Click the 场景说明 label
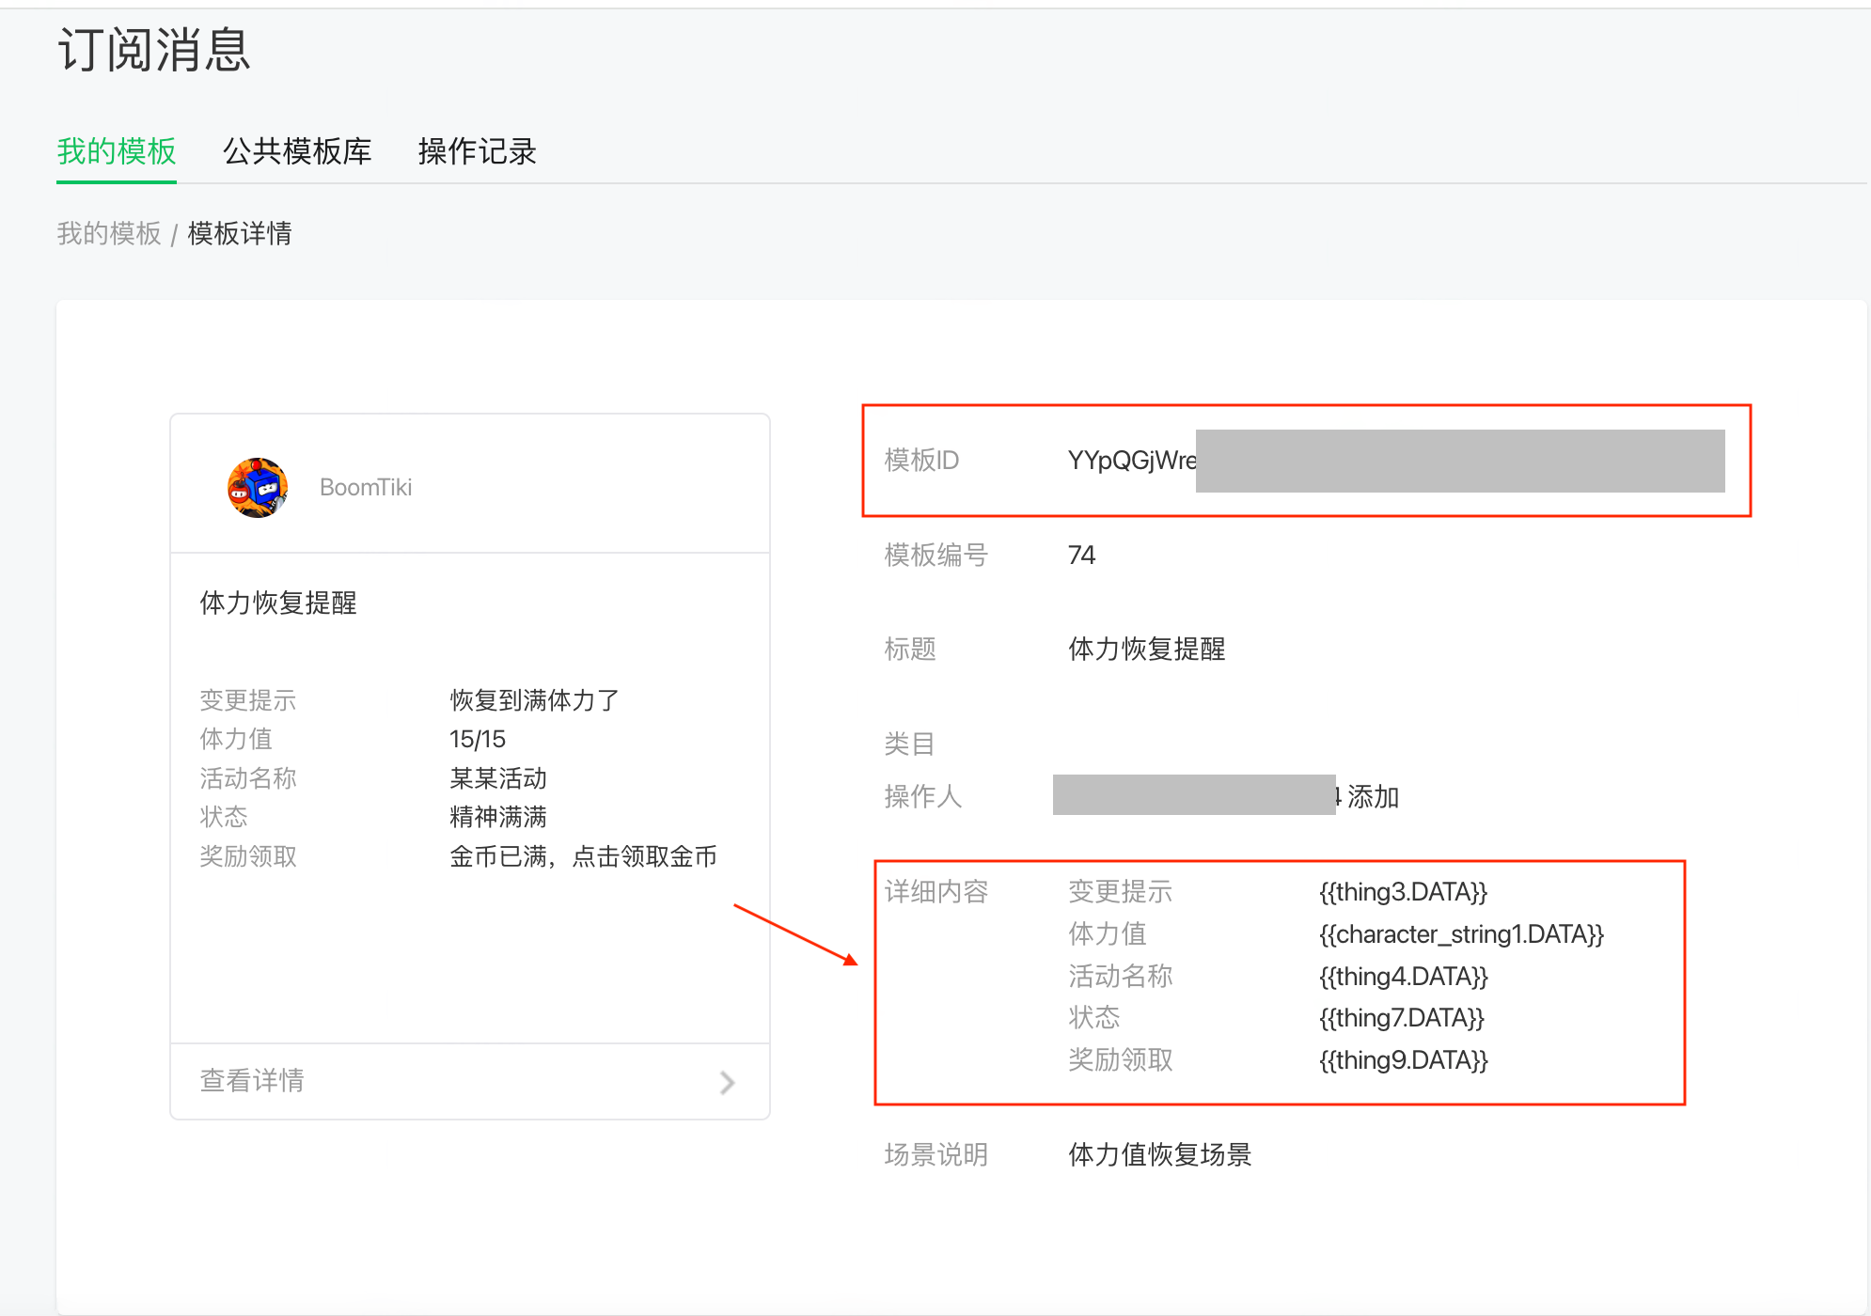 (x=936, y=1154)
